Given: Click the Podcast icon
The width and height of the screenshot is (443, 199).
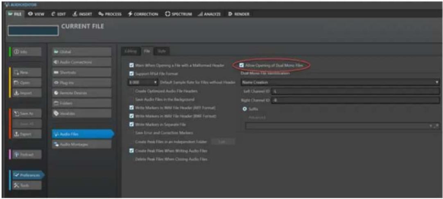Looking at the screenshot, I should (16, 154).
